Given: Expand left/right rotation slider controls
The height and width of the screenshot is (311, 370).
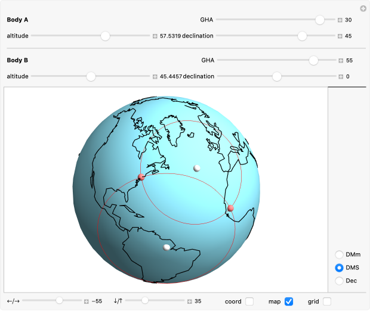Looking at the screenshot, I should tap(87, 301).
